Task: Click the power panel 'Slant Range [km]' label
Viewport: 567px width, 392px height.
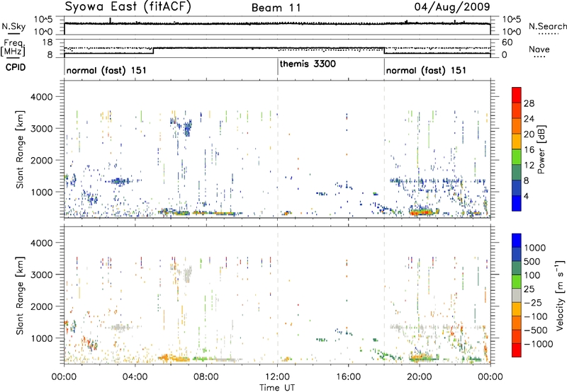Action: point(20,149)
